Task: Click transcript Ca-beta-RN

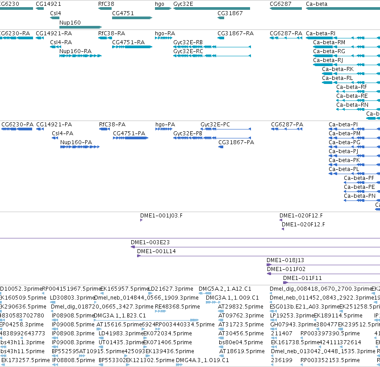Action: [358, 109]
